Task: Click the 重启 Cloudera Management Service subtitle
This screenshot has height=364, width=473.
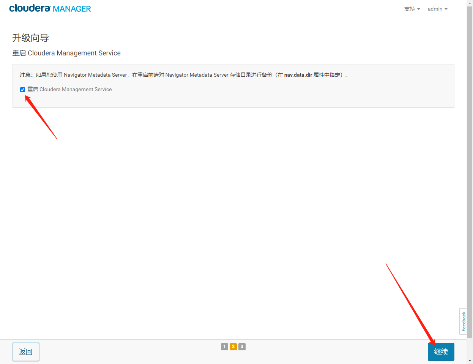Action: pos(66,53)
